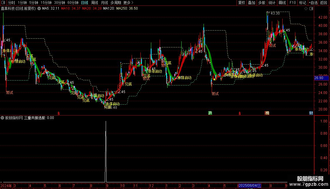Click the diamond icon above the chart
This screenshot has width=330, height=189.
point(306,9)
